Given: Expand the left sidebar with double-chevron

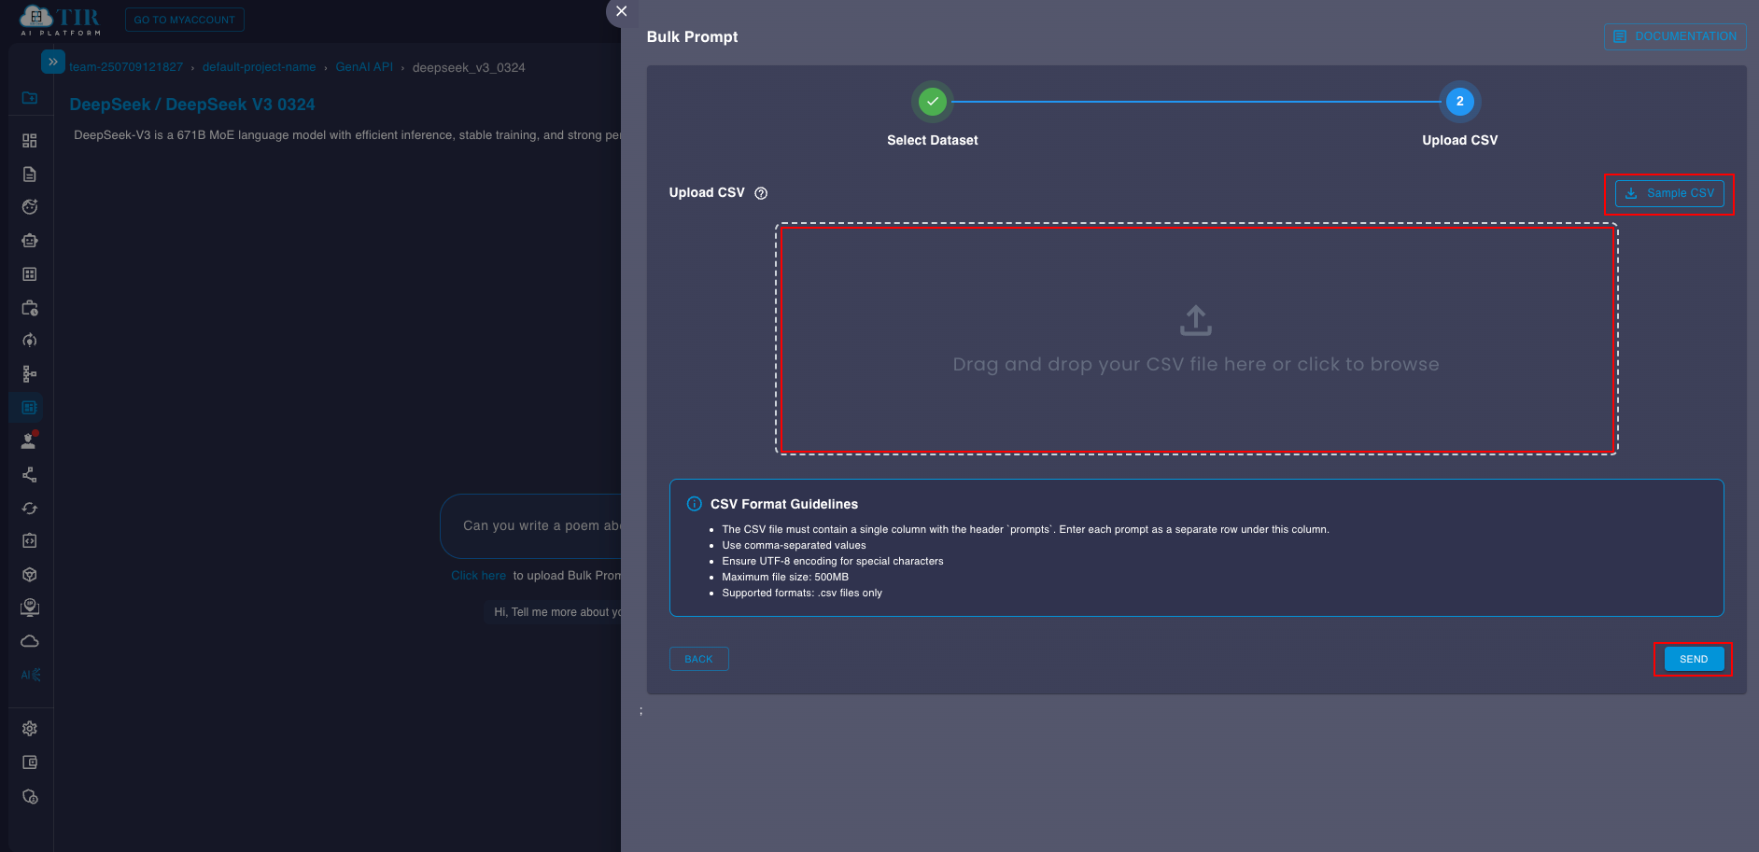Looking at the screenshot, I should pos(53,62).
